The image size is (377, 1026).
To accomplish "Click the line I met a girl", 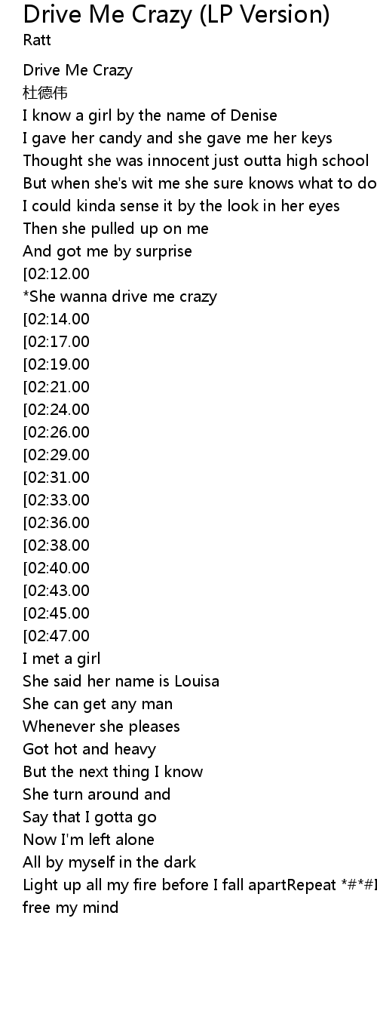I will click(x=61, y=659).
